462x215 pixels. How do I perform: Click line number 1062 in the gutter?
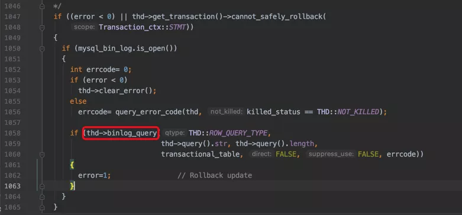coord(12,176)
